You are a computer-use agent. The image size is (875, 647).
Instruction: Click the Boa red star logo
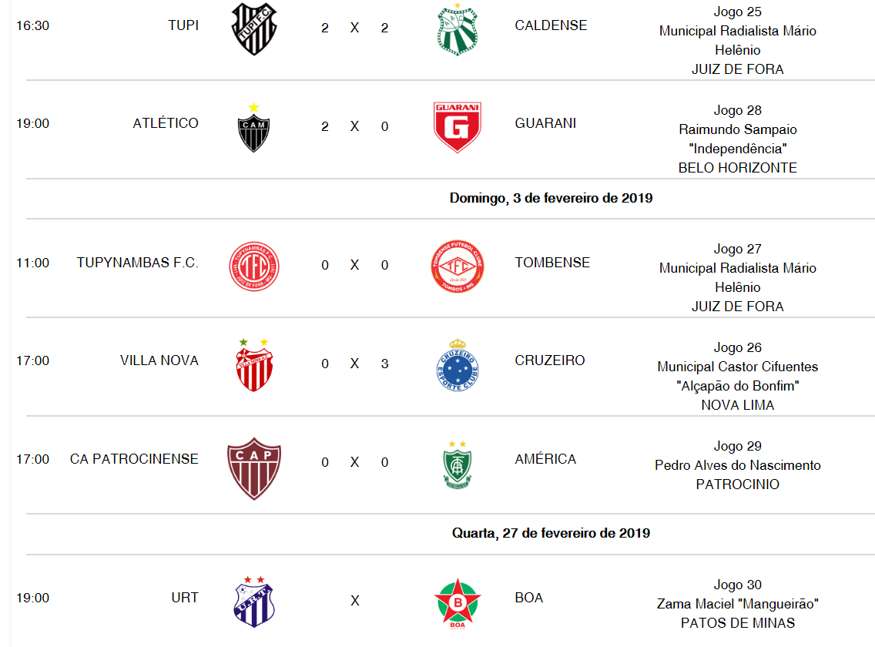[458, 603]
